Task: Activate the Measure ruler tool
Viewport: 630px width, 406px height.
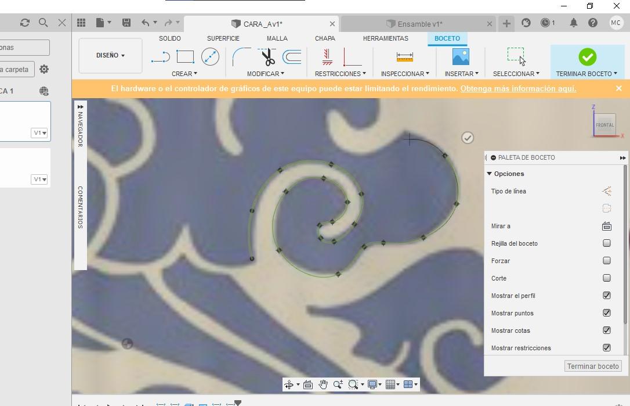Action: [x=404, y=57]
